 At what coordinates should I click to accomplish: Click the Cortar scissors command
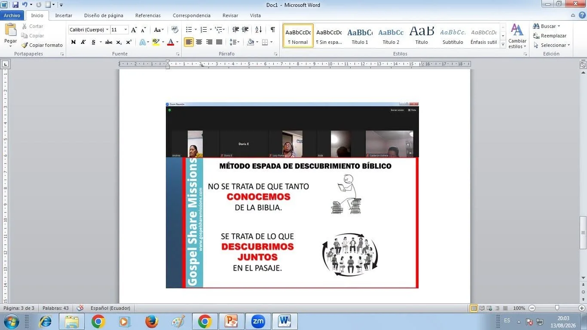(33, 26)
